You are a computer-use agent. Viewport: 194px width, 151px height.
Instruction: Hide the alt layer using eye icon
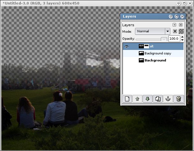[x=127, y=46]
